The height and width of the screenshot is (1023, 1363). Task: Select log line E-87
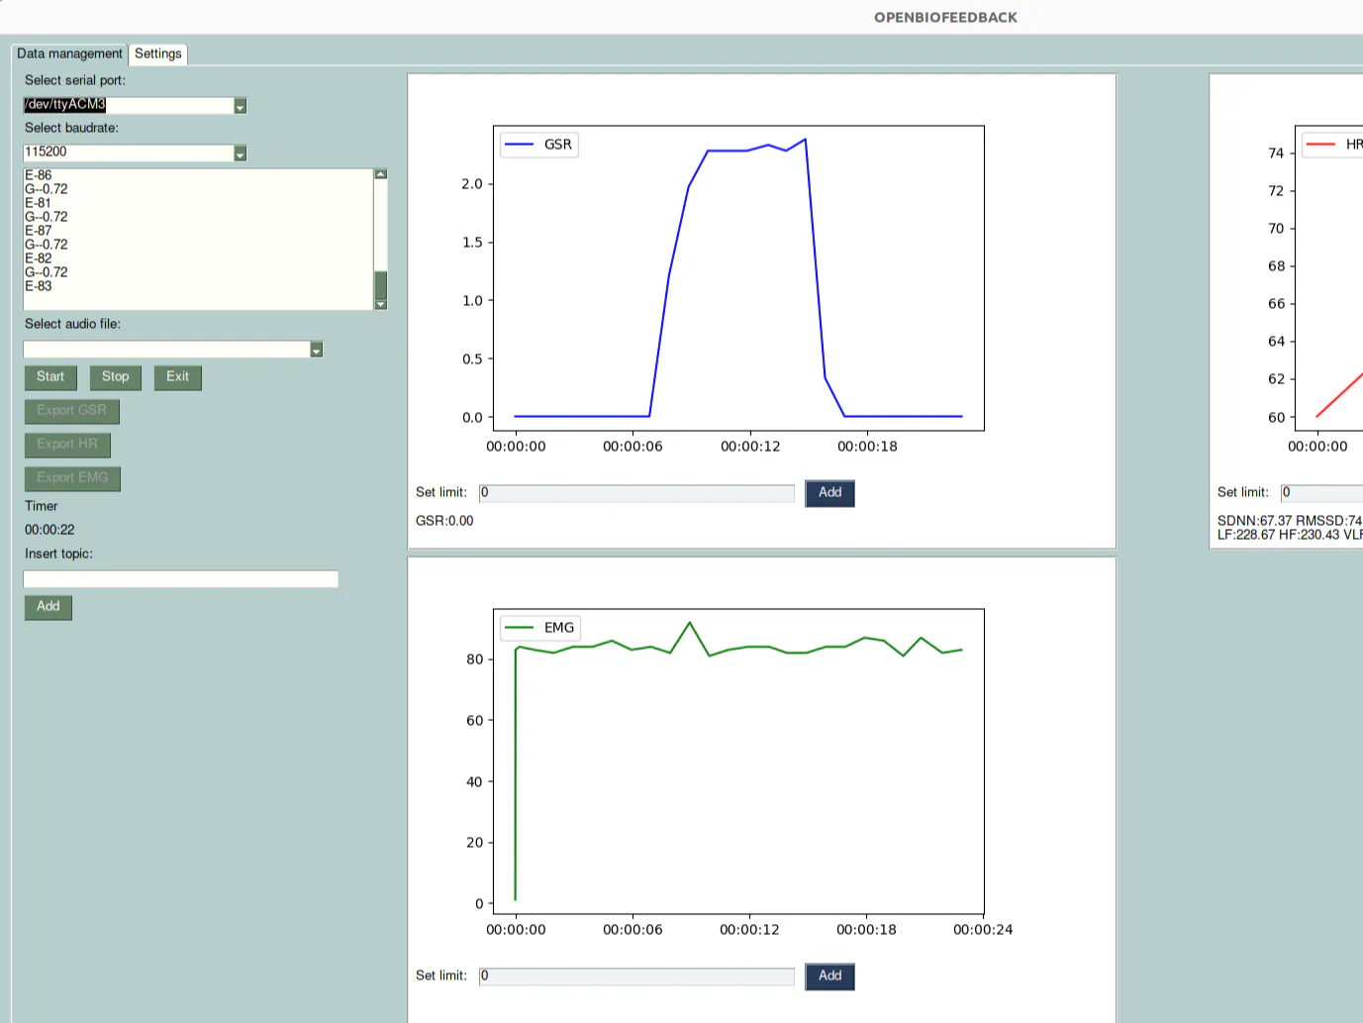point(39,231)
